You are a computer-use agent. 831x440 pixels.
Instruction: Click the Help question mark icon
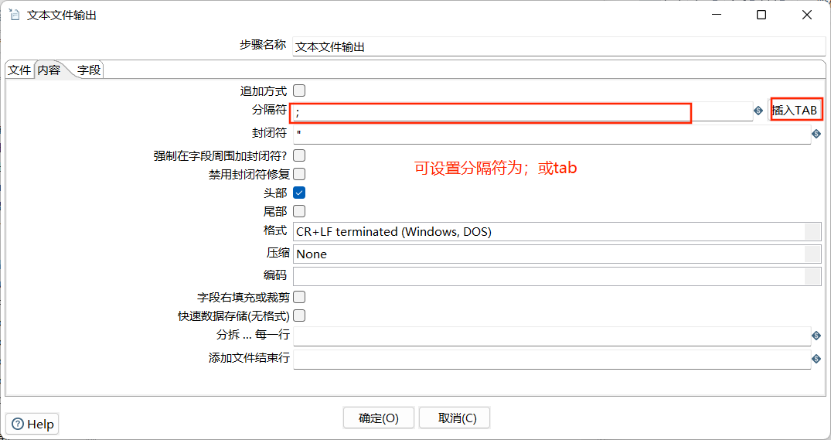[x=18, y=424]
